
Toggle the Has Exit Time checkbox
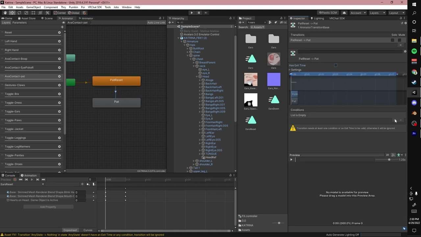coord(335,65)
